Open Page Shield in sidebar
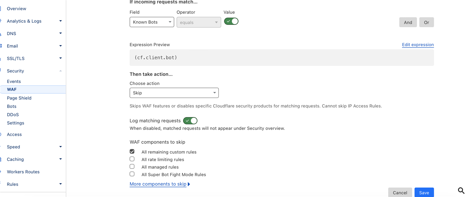468x197 pixels. [19, 98]
